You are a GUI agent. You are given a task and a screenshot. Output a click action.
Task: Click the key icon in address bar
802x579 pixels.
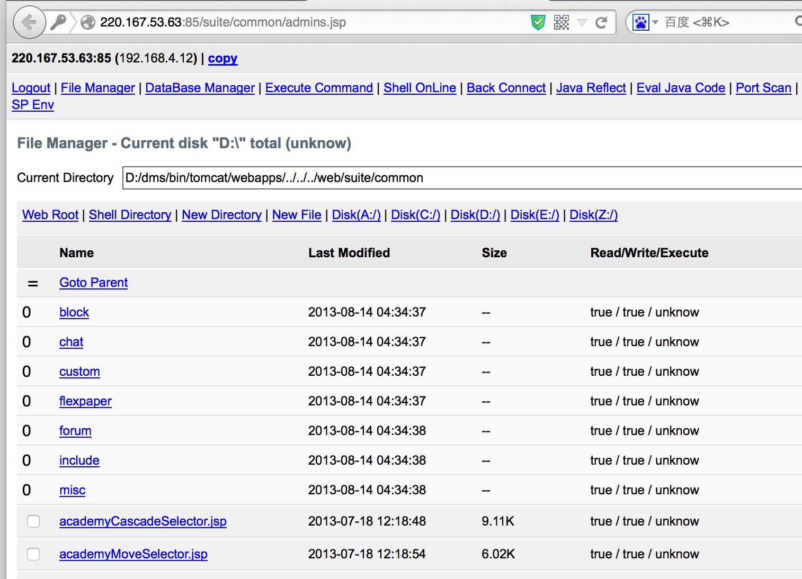click(58, 22)
